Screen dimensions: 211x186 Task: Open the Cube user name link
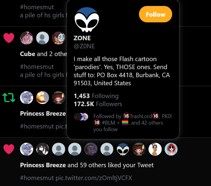pyautogui.click(x=27, y=54)
